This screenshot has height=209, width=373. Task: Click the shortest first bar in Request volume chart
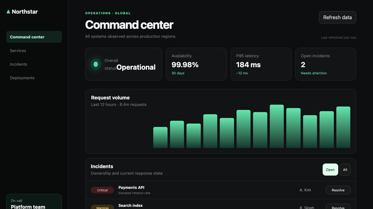(160, 137)
